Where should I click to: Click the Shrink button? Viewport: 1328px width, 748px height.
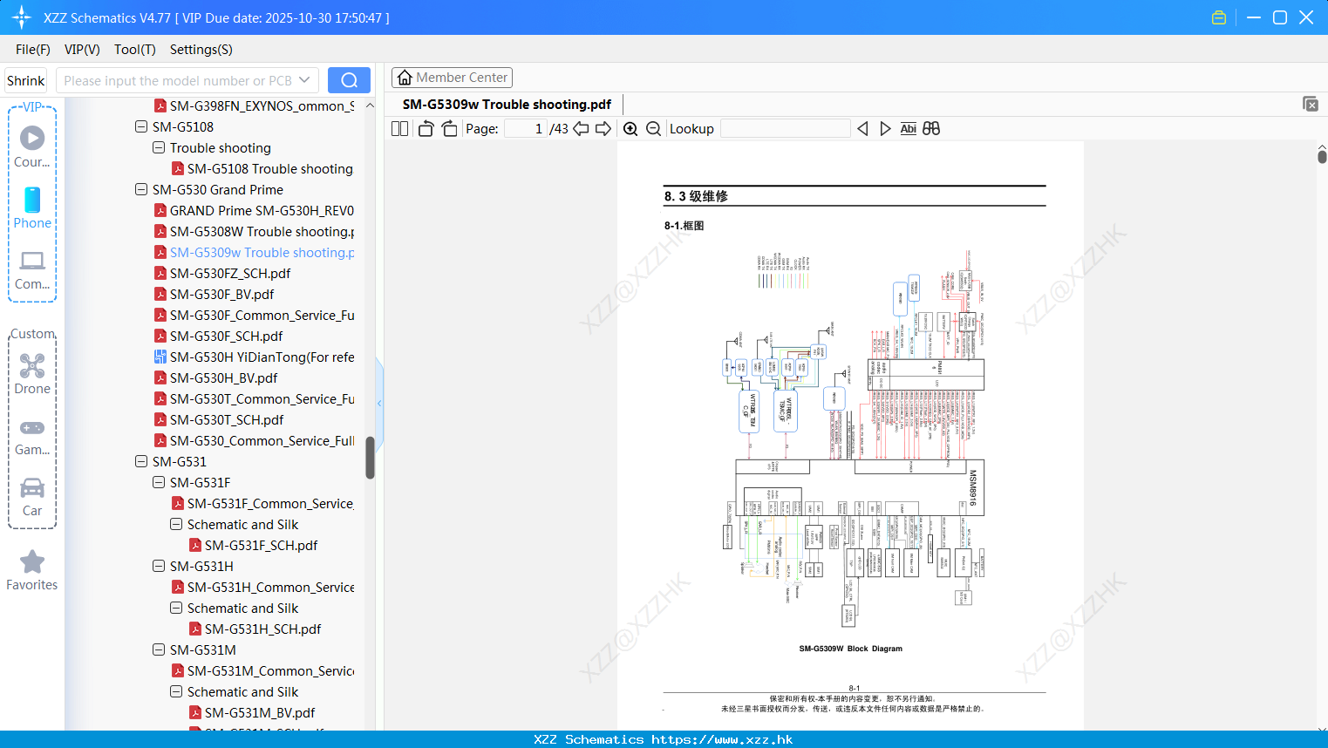tap(26, 80)
